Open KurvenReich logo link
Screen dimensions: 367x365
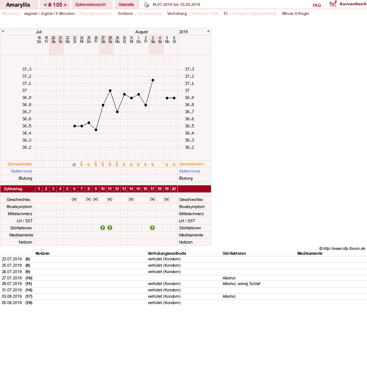(348, 4)
